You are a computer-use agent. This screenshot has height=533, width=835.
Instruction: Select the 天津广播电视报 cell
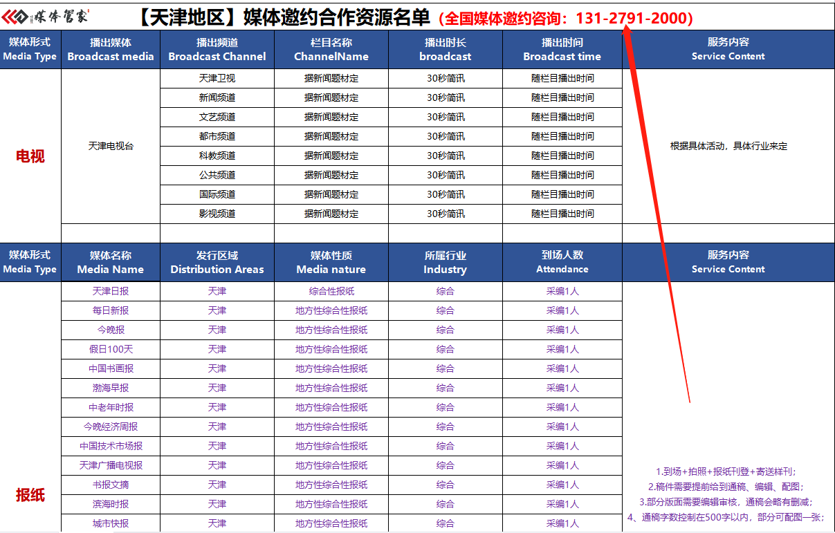pos(111,465)
